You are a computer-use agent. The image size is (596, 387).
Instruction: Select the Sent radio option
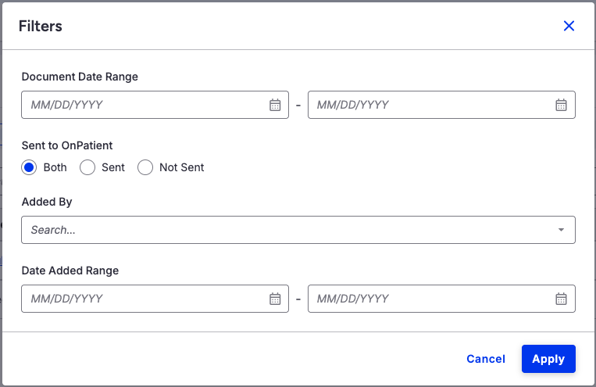tap(87, 167)
